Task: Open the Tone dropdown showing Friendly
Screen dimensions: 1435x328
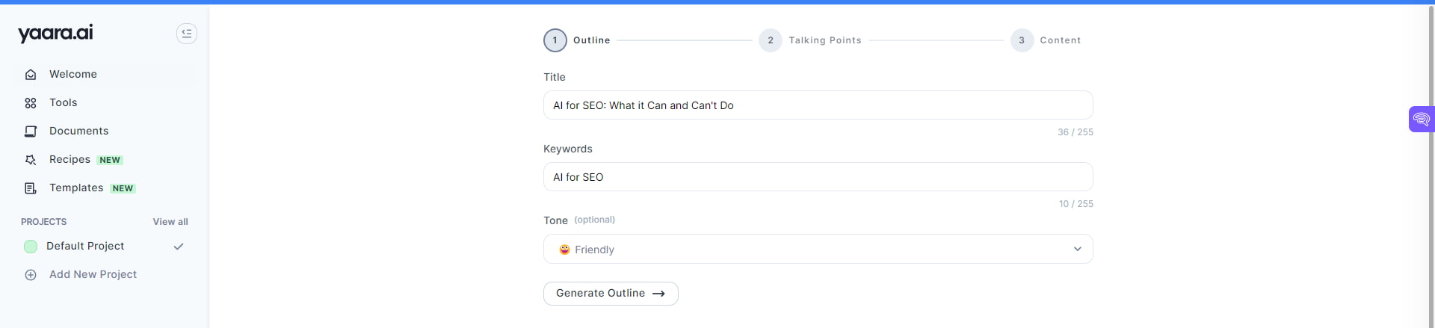Action: tap(818, 250)
